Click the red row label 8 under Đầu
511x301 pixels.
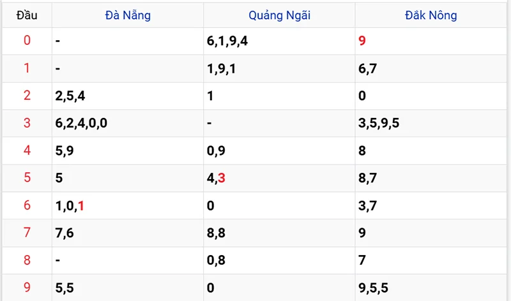[27, 260]
